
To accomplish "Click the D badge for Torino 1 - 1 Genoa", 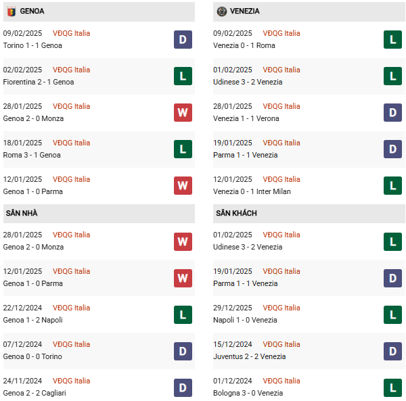I will tap(183, 39).
